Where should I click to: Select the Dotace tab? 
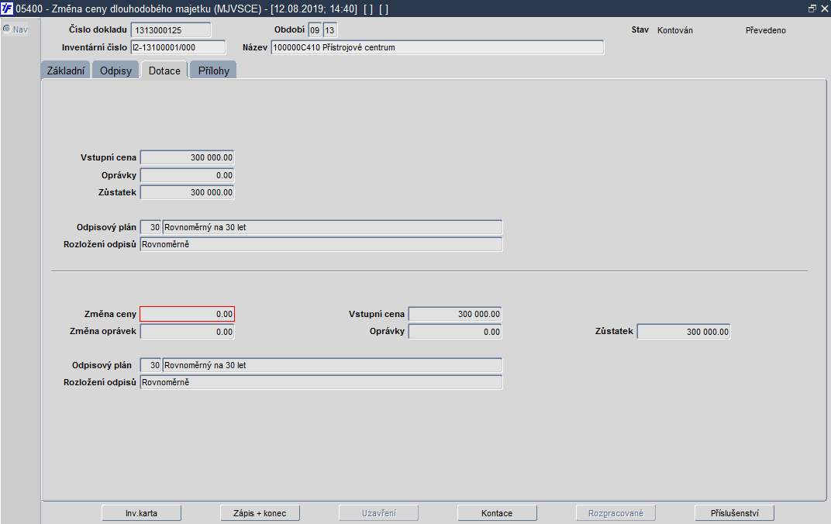(164, 71)
